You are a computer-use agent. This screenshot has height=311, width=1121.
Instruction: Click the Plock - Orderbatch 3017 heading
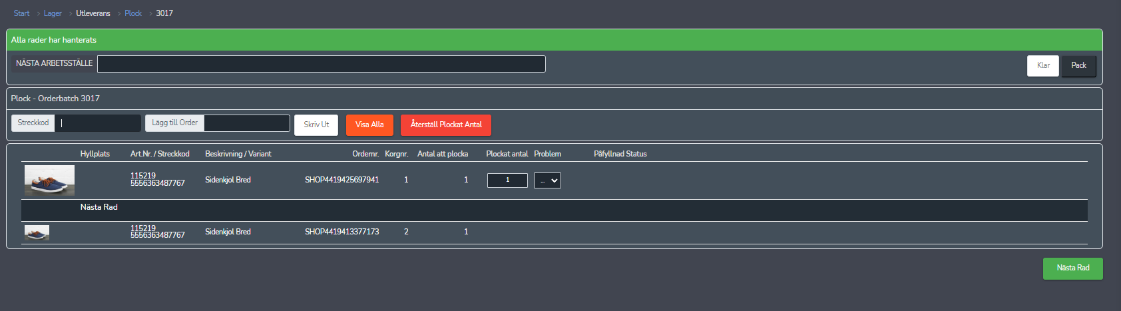point(55,99)
